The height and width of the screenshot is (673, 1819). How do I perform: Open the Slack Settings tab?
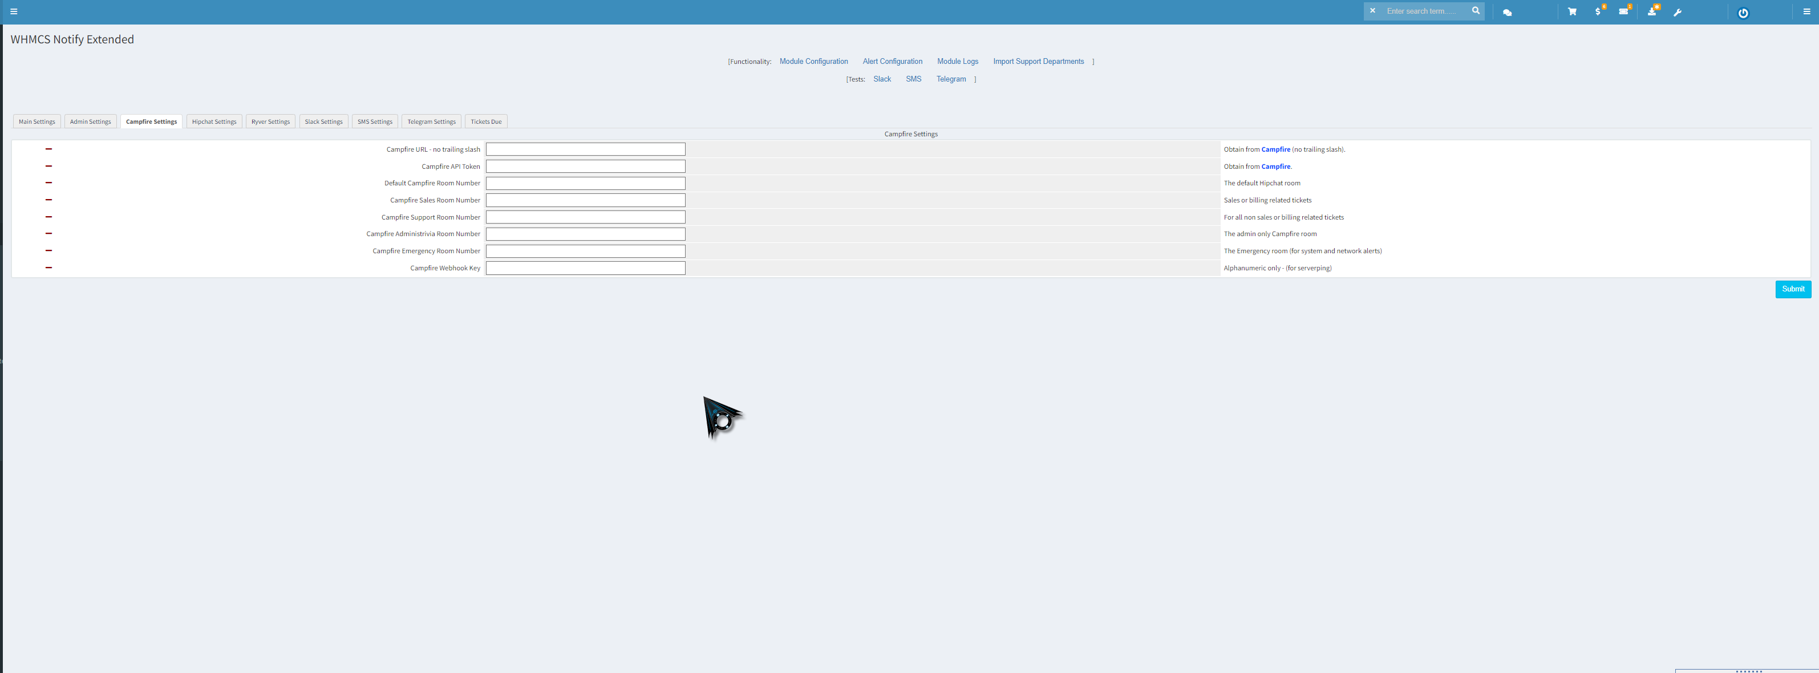(x=323, y=121)
